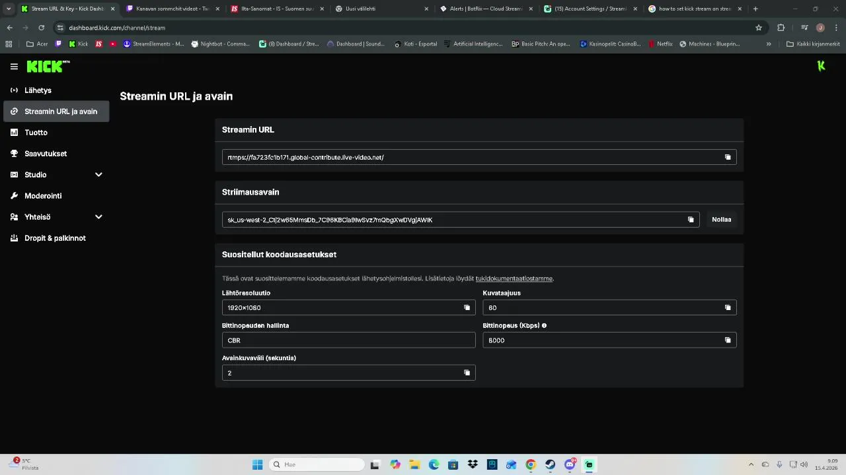846x475 pixels.
Task: Open the Saavutukset sidebar page
Action: (56, 154)
